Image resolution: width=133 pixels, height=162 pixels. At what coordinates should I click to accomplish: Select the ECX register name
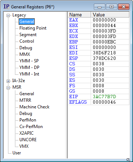[x=73, y=31]
